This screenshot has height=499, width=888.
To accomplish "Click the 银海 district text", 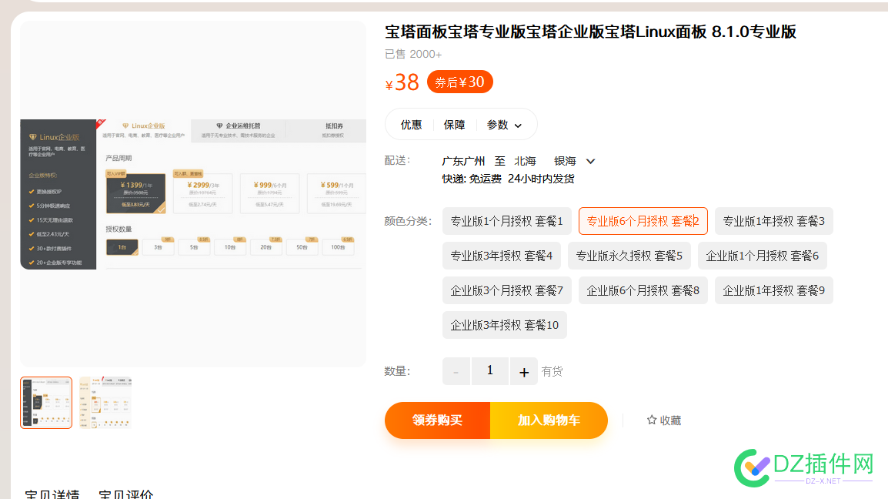I will click(x=565, y=161).
